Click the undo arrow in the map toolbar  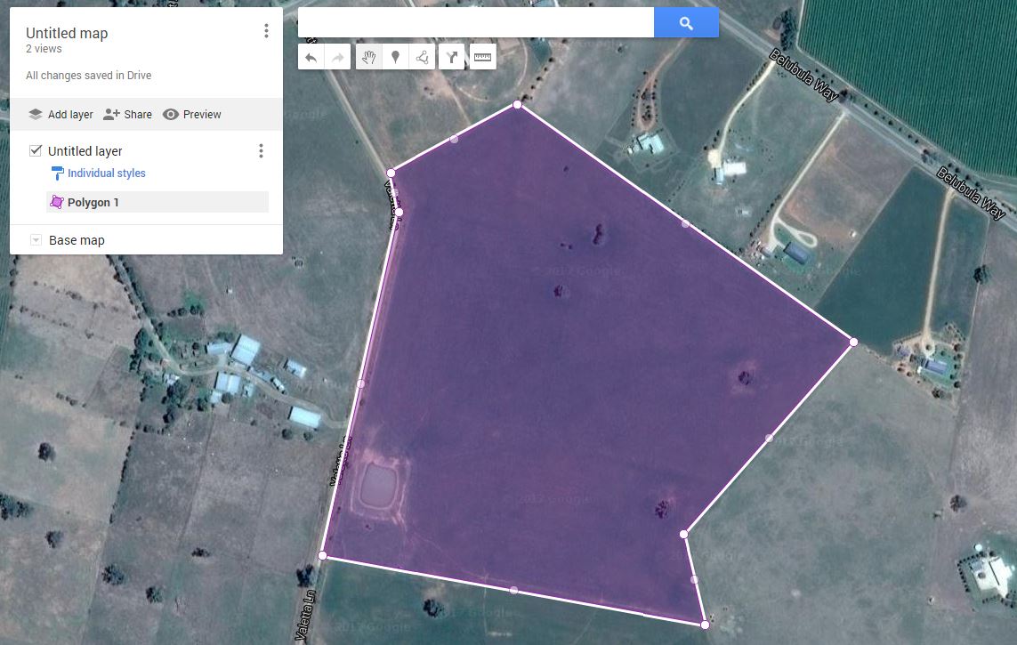click(311, 56)
